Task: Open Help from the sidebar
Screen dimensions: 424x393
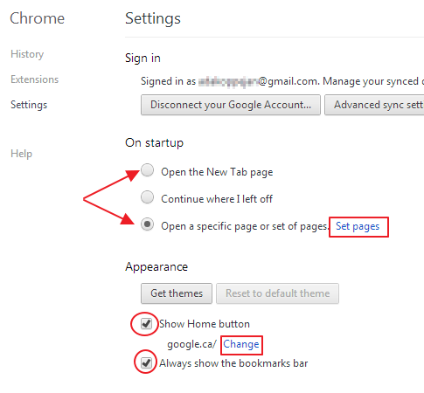Action: point(21,154)
